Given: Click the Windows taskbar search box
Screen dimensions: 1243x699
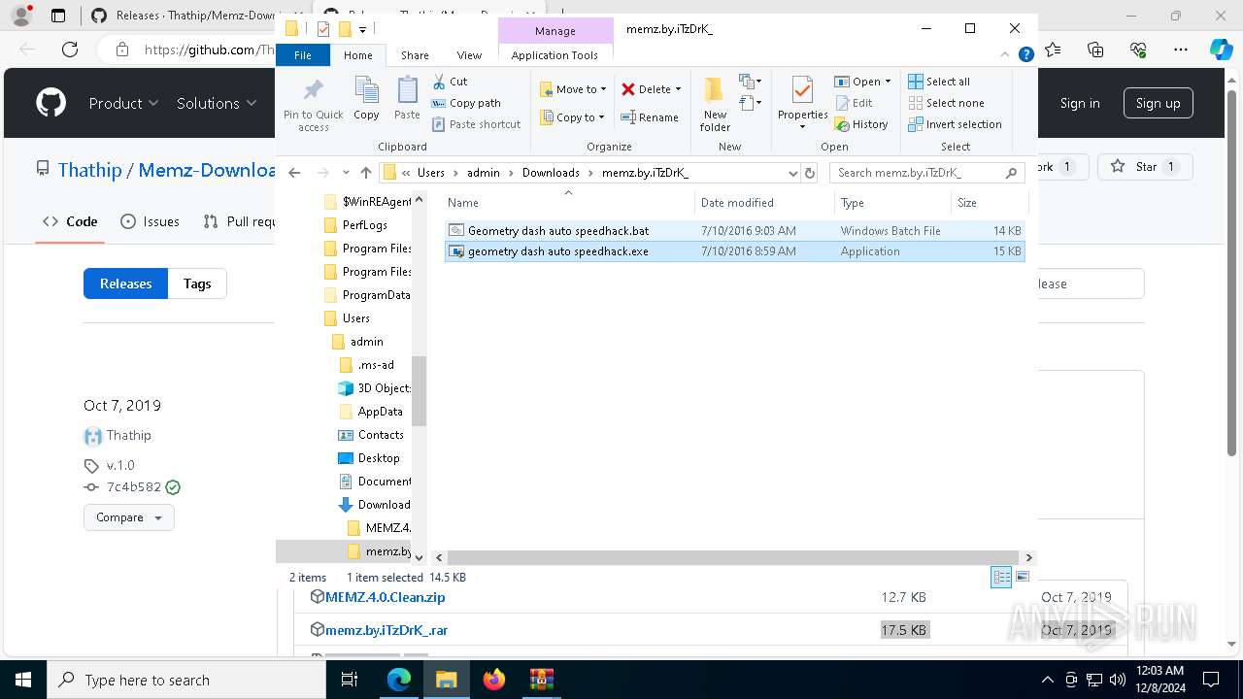Looking at the screenshot, I should point(186,680).
